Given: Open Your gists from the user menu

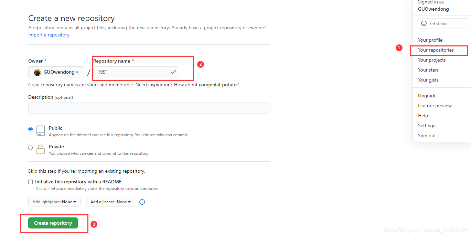Looking at the screenshot, I should click(428, 80).
